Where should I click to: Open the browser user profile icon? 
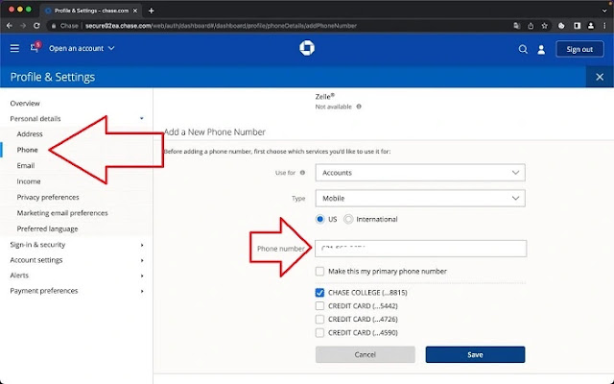tap(591, 26)
